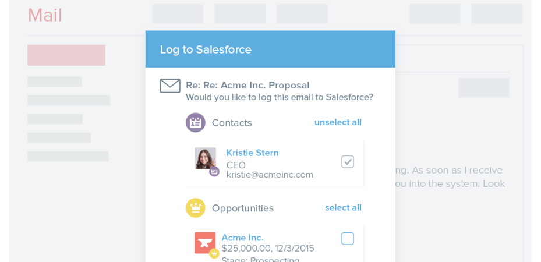Viewport: 541px width, 262px height.
Task: Click the purple Contacts section icon
Action: tap(196, 123)
